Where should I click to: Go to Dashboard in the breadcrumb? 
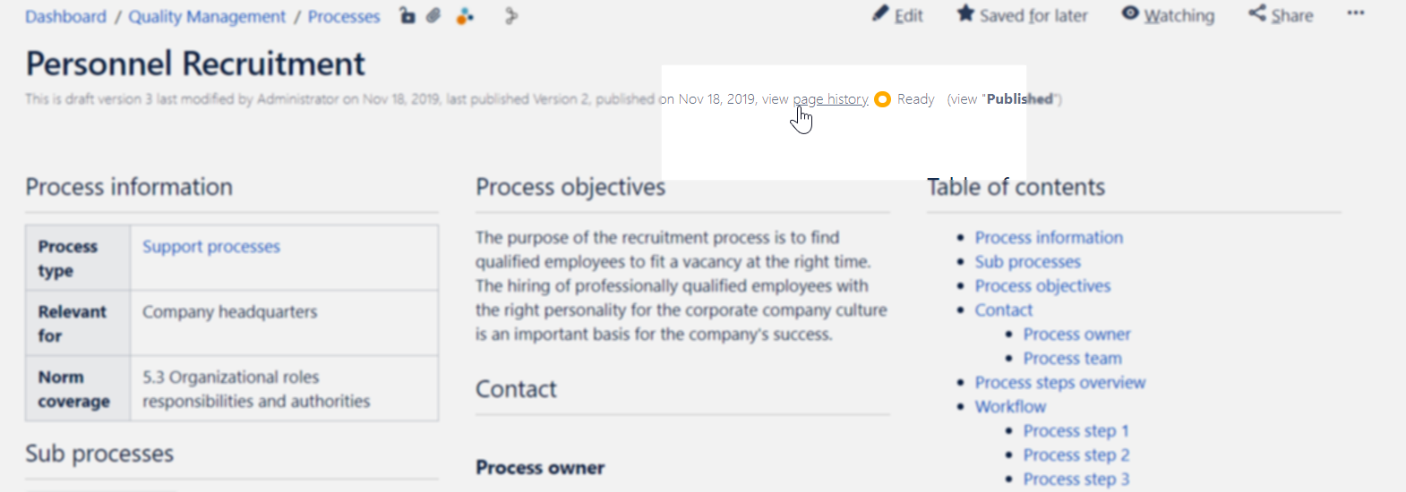(x=65, y=17)
